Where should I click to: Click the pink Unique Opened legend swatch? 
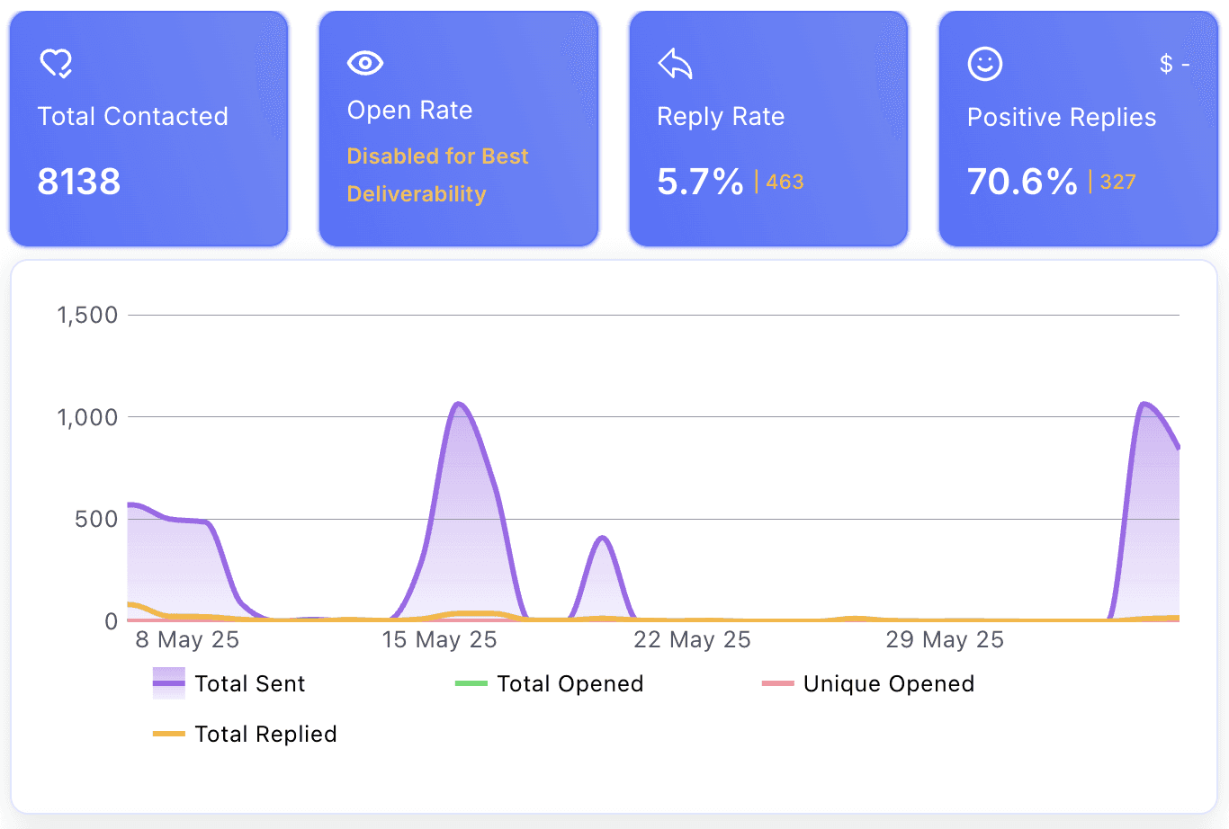tap(778, 683)
